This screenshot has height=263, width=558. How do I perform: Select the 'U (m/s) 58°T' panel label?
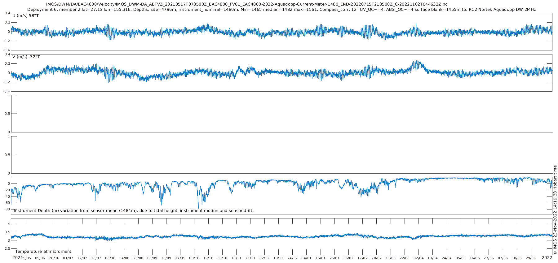click(26, 15)
